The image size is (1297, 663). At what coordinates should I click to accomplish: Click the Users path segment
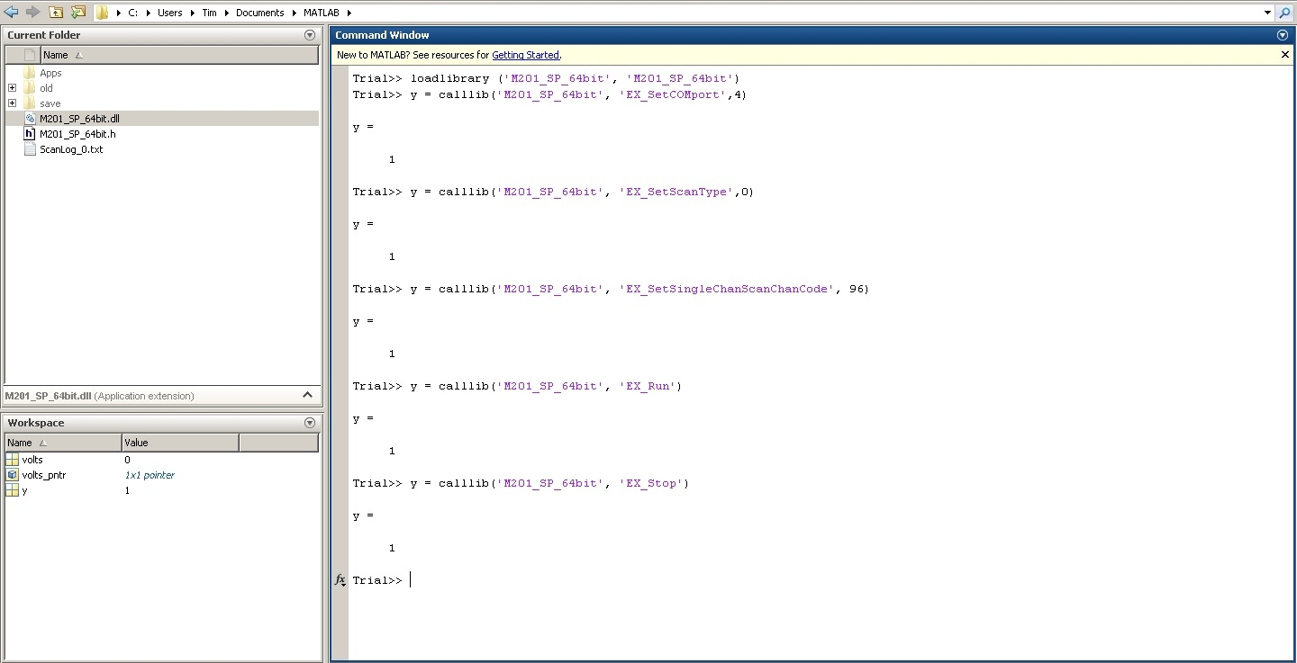pyautogui.click(x=169, y=13)
